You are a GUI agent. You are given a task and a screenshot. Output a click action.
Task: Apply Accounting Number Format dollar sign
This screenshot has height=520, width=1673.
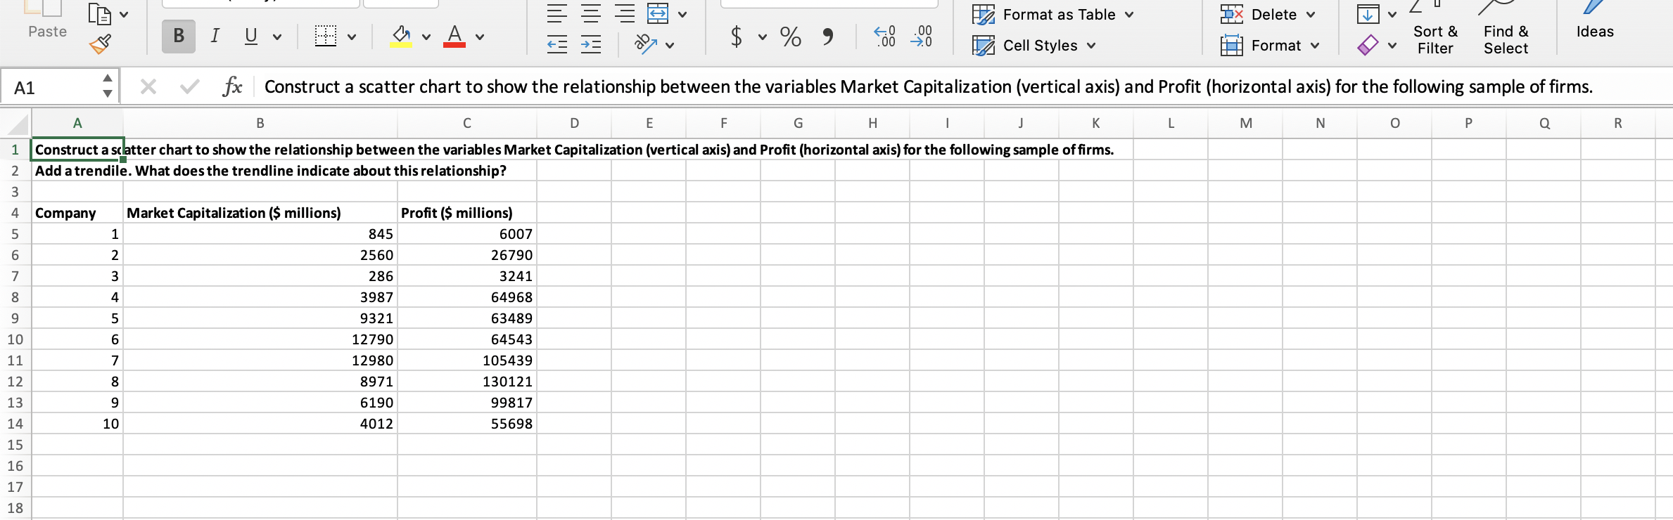[x=736, y=36]
